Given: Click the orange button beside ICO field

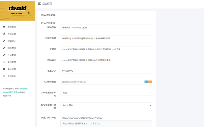Looking at the screenshot, I should (x=150, y=82).
